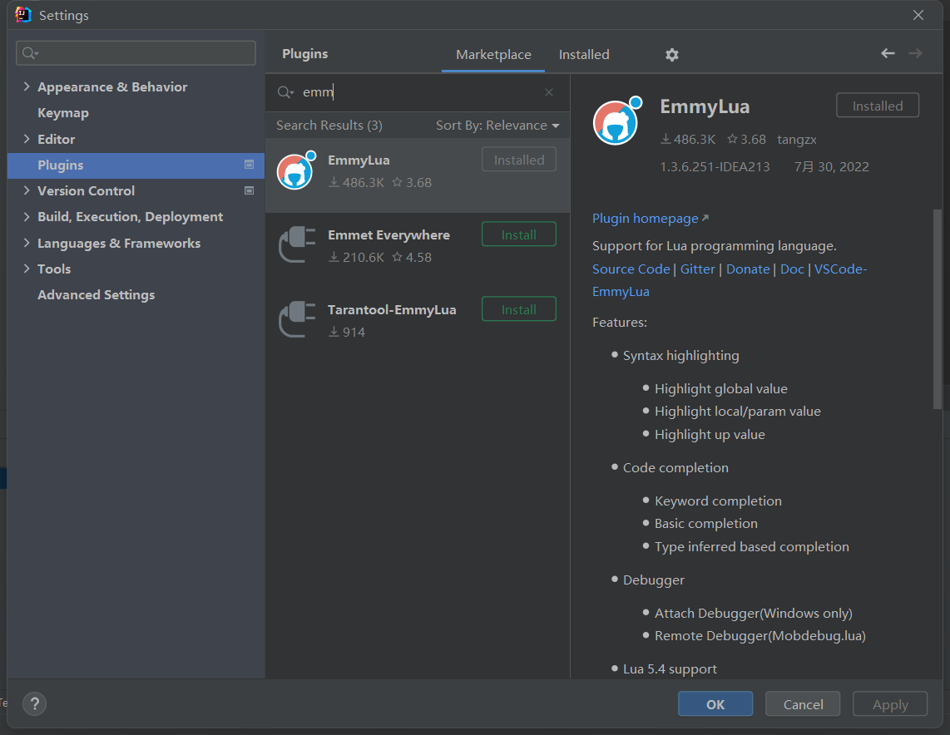950x735 pixels.
Task: Open the Donate link
Action: (748, 269)
